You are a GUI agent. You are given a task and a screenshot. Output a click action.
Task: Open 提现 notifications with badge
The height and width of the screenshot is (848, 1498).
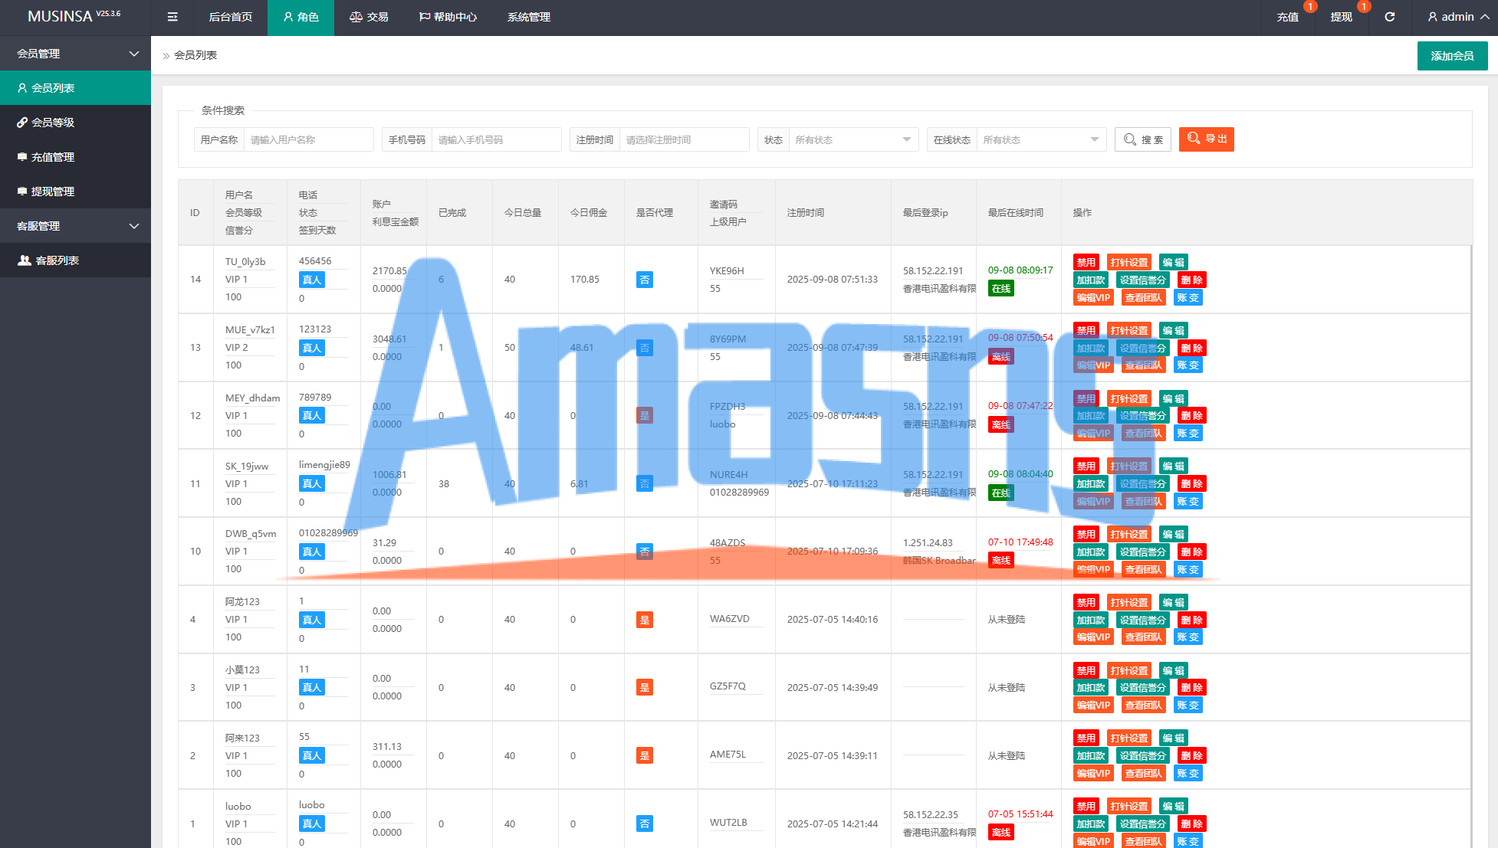(1341, 17)
